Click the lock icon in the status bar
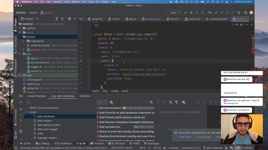The height and width of the screenshot is (150, 268). click(226, 148)
